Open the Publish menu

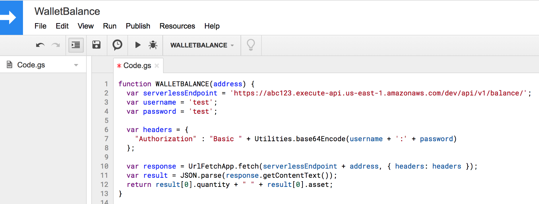pos(138,26)
